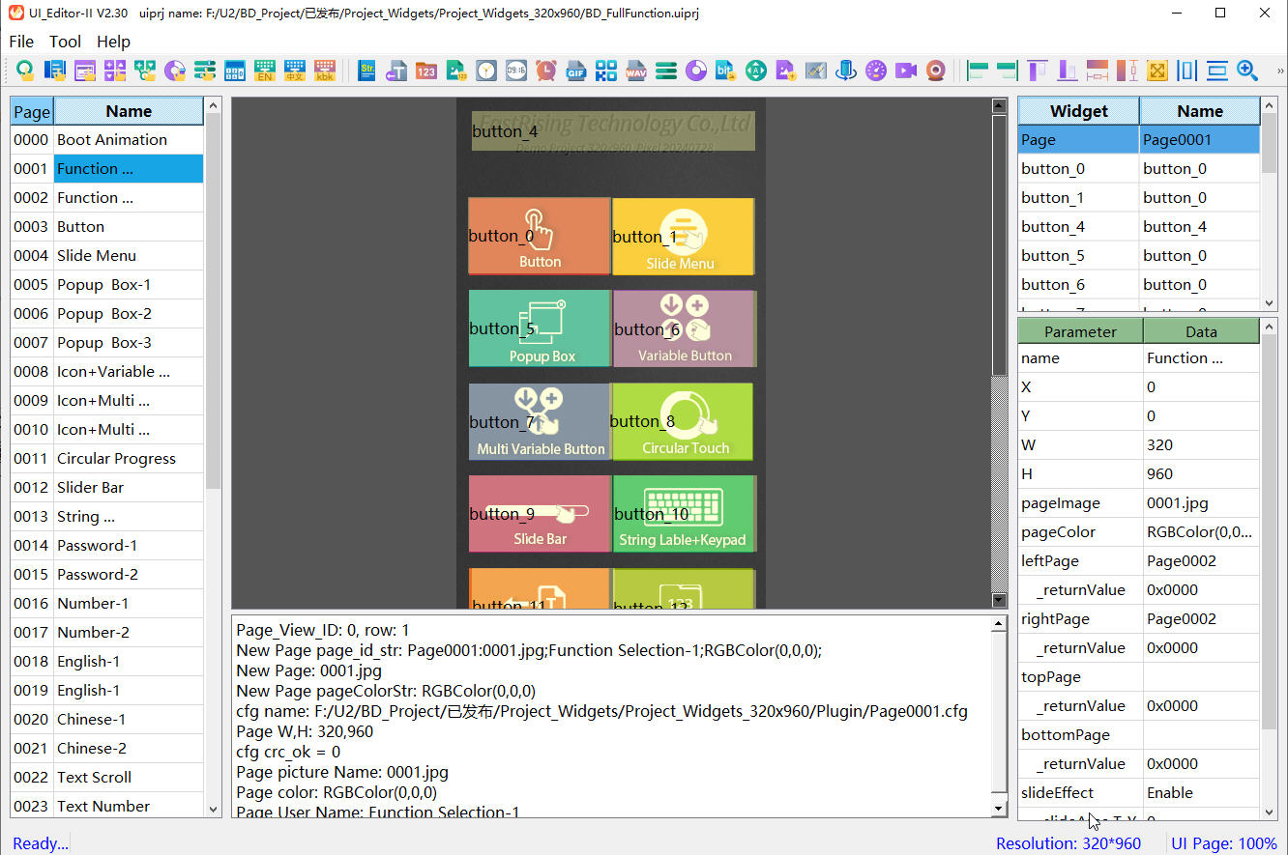This screenshot has height=855, width=1288.
Task: Select button_1 row in Widget list
Action: (x=1139, y=197)
